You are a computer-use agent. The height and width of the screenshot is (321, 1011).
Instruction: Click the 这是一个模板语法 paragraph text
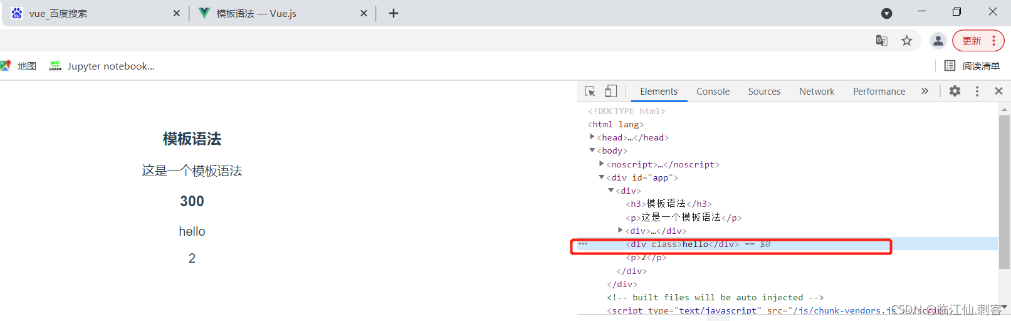(x=192, y=171)
